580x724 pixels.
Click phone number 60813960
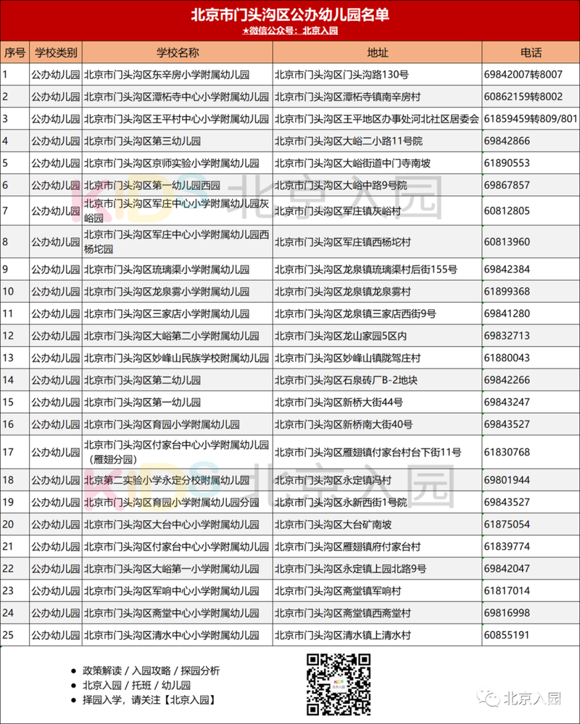pyautogui.click(x=507, y=242)
